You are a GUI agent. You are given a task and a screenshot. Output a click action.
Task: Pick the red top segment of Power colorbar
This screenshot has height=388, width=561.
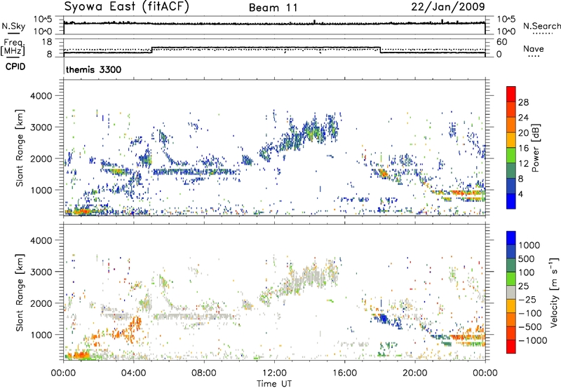tap(511, 94)
